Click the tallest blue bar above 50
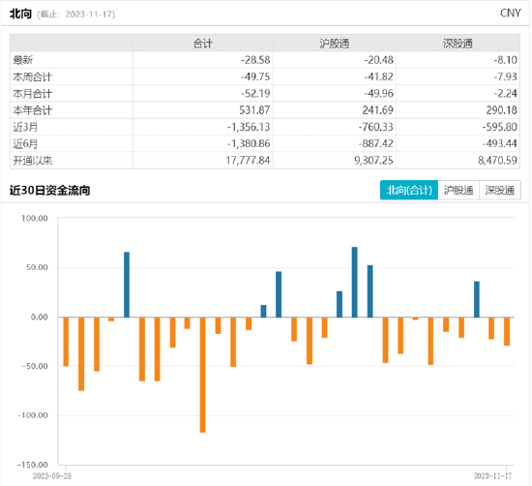This screenshot has height=486, width=532. click(x=355, y=282)
